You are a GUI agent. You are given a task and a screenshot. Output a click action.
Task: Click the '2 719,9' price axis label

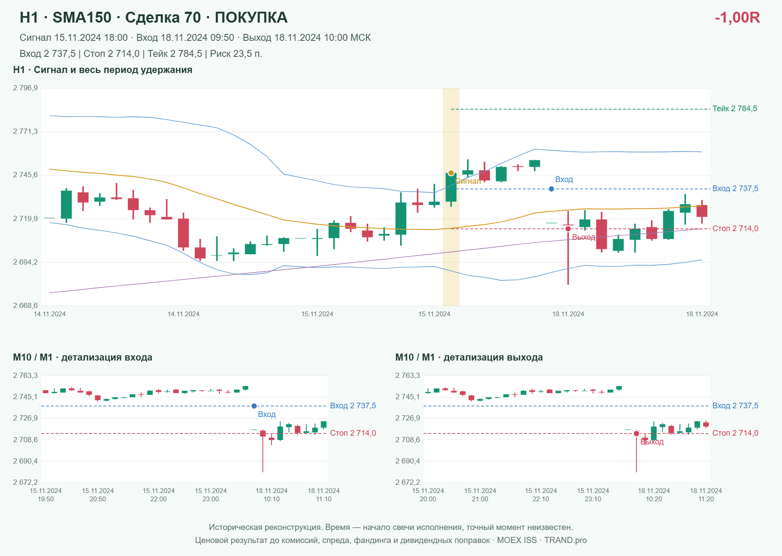pyautogui.click(x=25, y=218)
